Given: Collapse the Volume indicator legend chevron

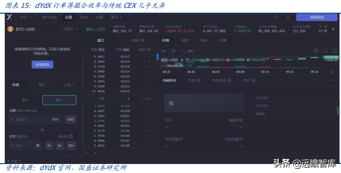Looking at the screenshot, I should click(x=163, y=65).
